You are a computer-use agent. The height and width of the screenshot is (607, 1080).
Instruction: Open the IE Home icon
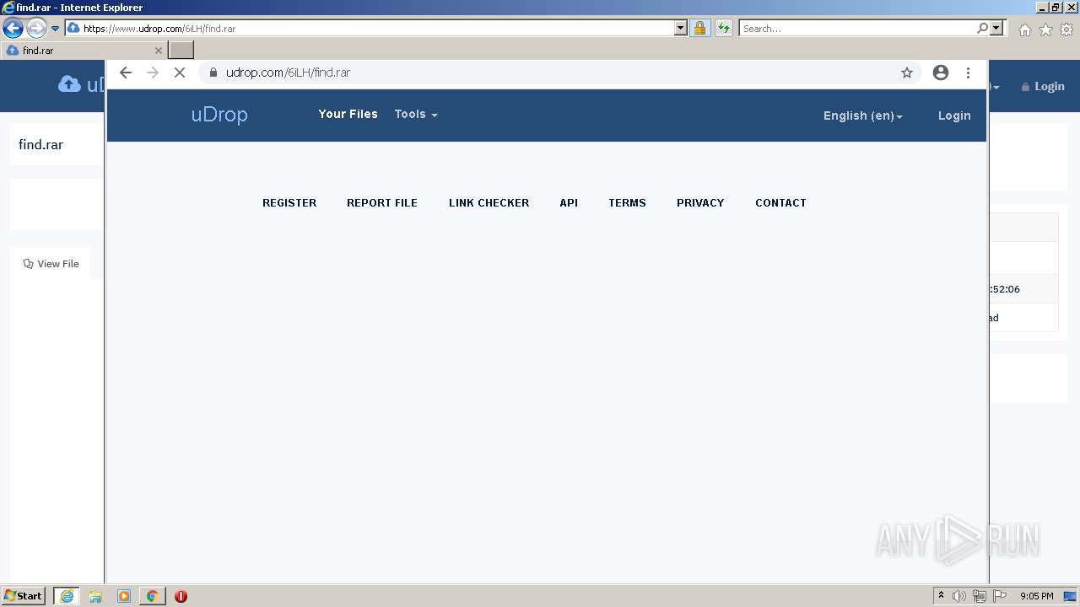1024,30
